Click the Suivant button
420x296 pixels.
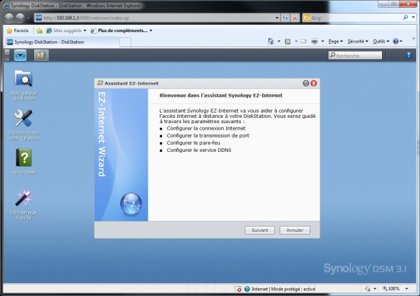[x=260, y=231]
